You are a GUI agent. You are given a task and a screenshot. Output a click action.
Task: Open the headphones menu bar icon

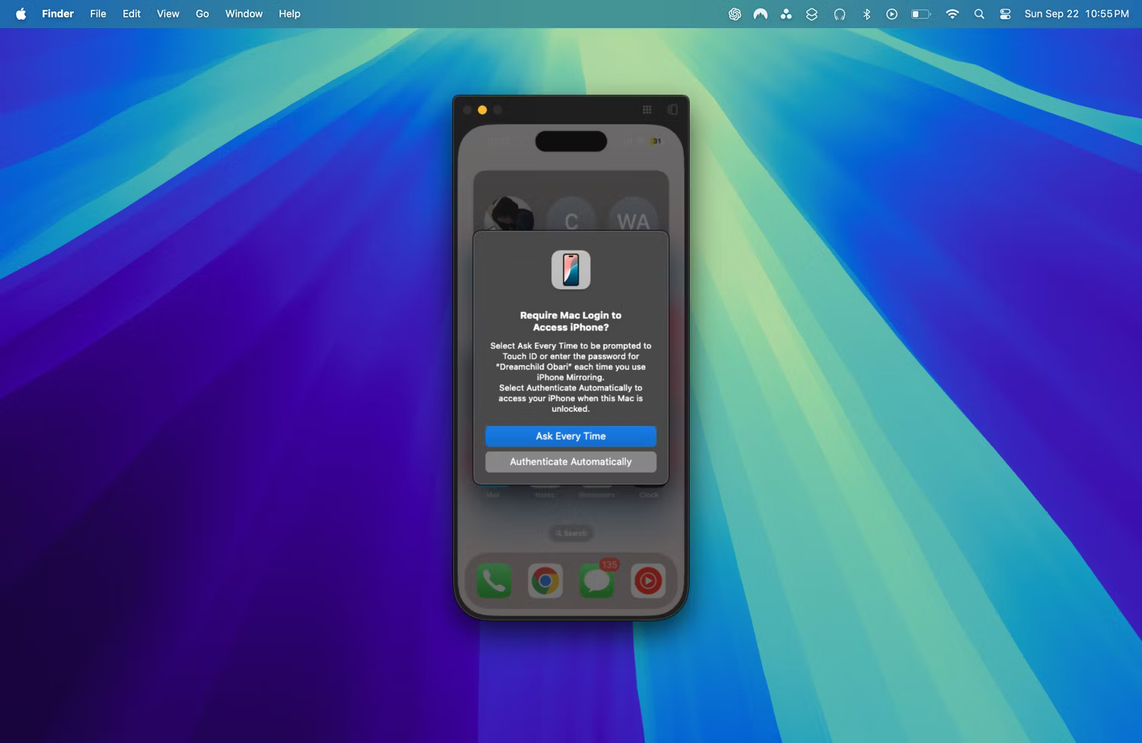[x=840, y=14]
